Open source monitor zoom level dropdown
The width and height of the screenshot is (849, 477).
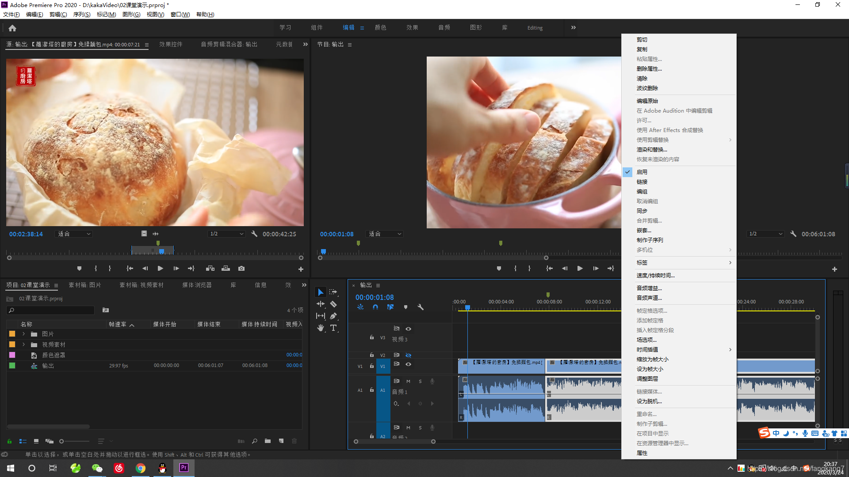pyautogui.click(x=74, y=234)
